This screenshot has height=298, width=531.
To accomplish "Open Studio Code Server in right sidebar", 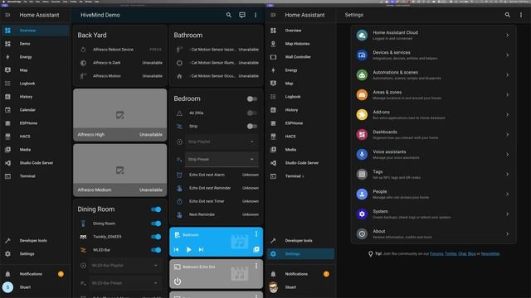I will tap(301, 163).
